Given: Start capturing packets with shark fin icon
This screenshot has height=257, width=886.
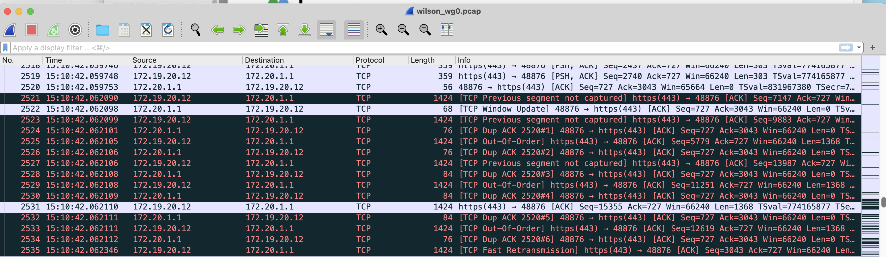Looking at the screenshot, I should (10, 30).
